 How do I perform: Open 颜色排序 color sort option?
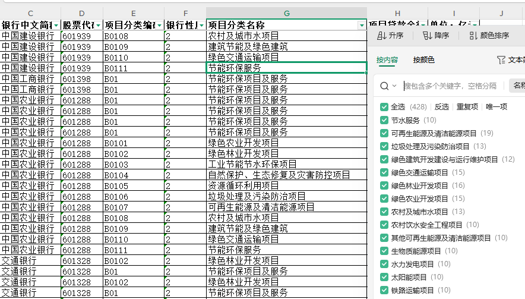[489, 36]
